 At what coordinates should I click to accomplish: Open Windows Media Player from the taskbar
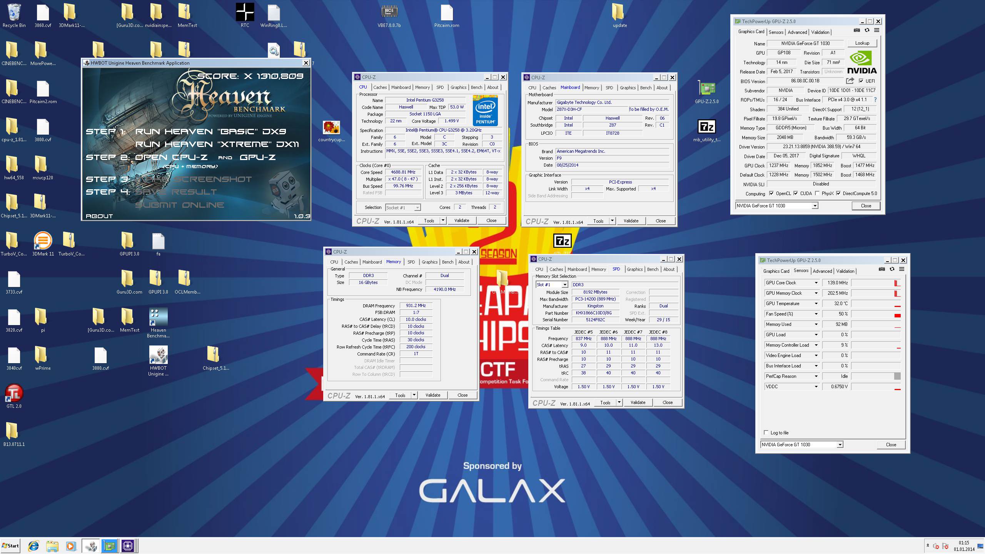[71, 546]
